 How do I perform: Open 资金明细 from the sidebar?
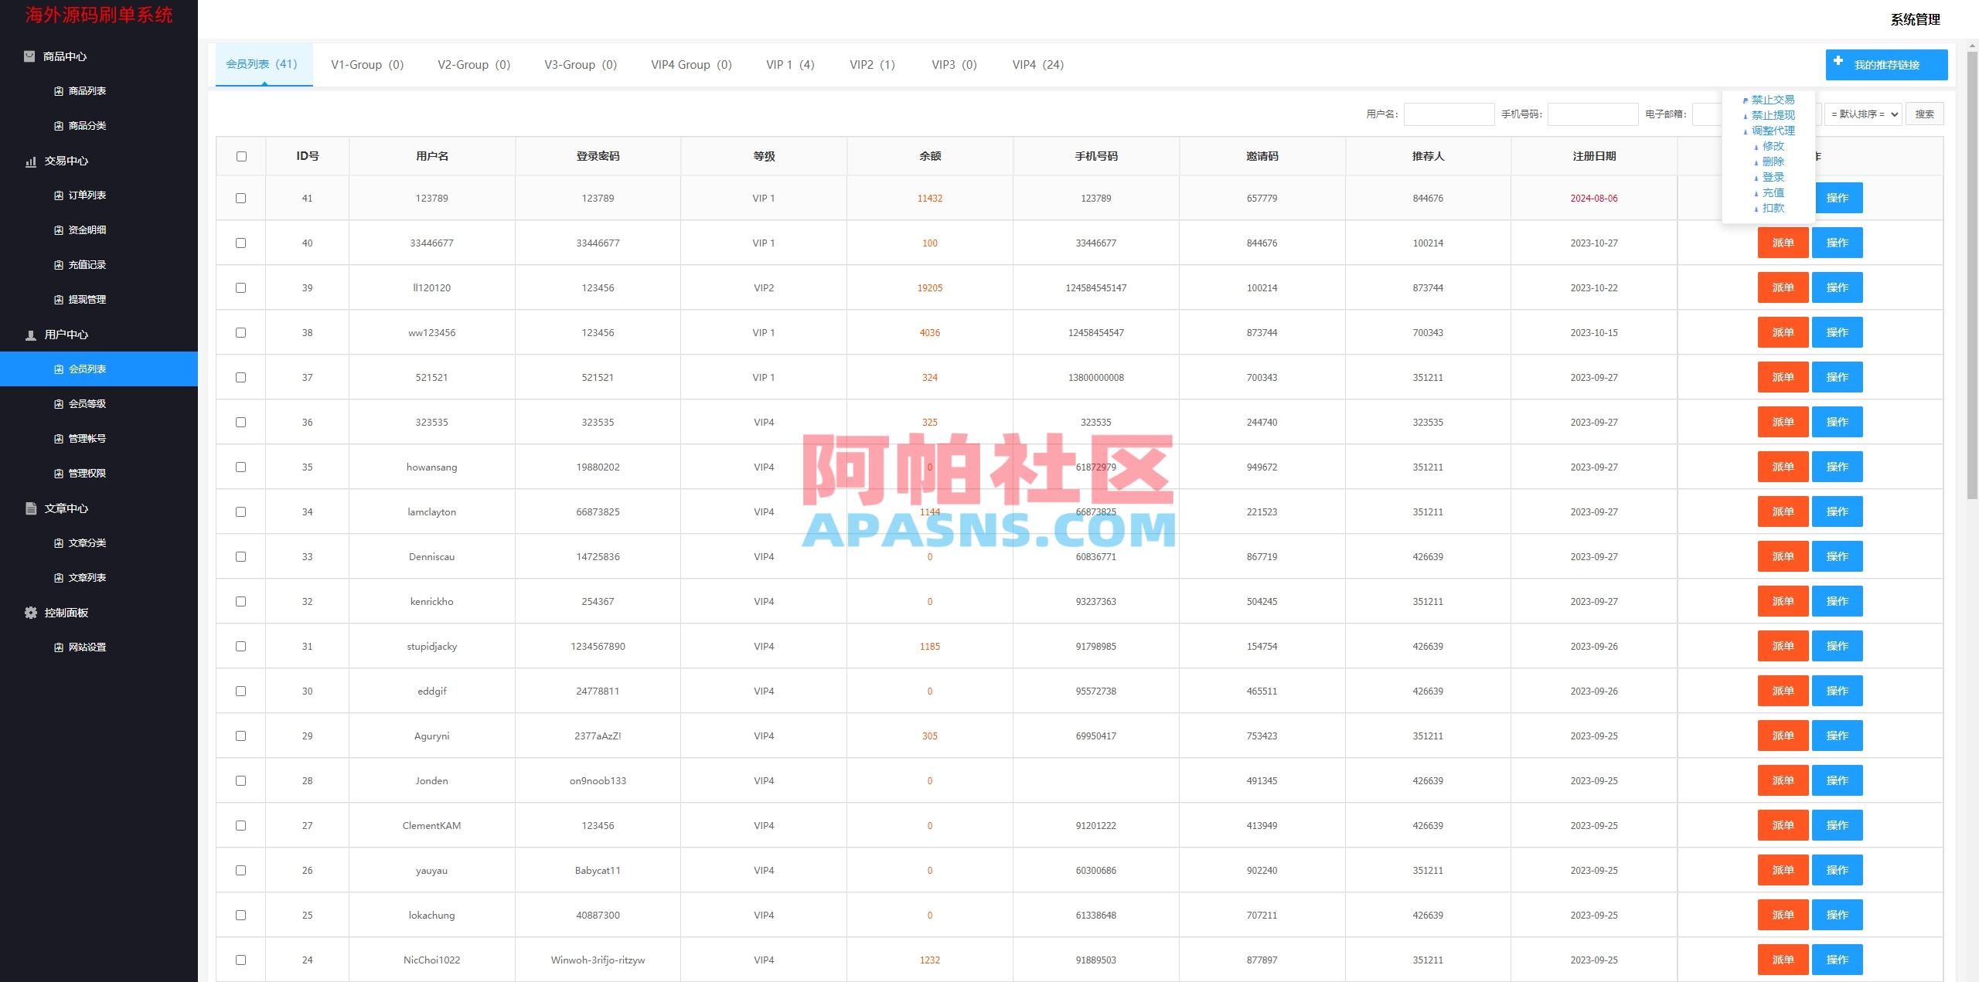pyautogui.click(x=87, y=229)
